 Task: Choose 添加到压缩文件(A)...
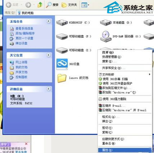click(x=125, y=88)
